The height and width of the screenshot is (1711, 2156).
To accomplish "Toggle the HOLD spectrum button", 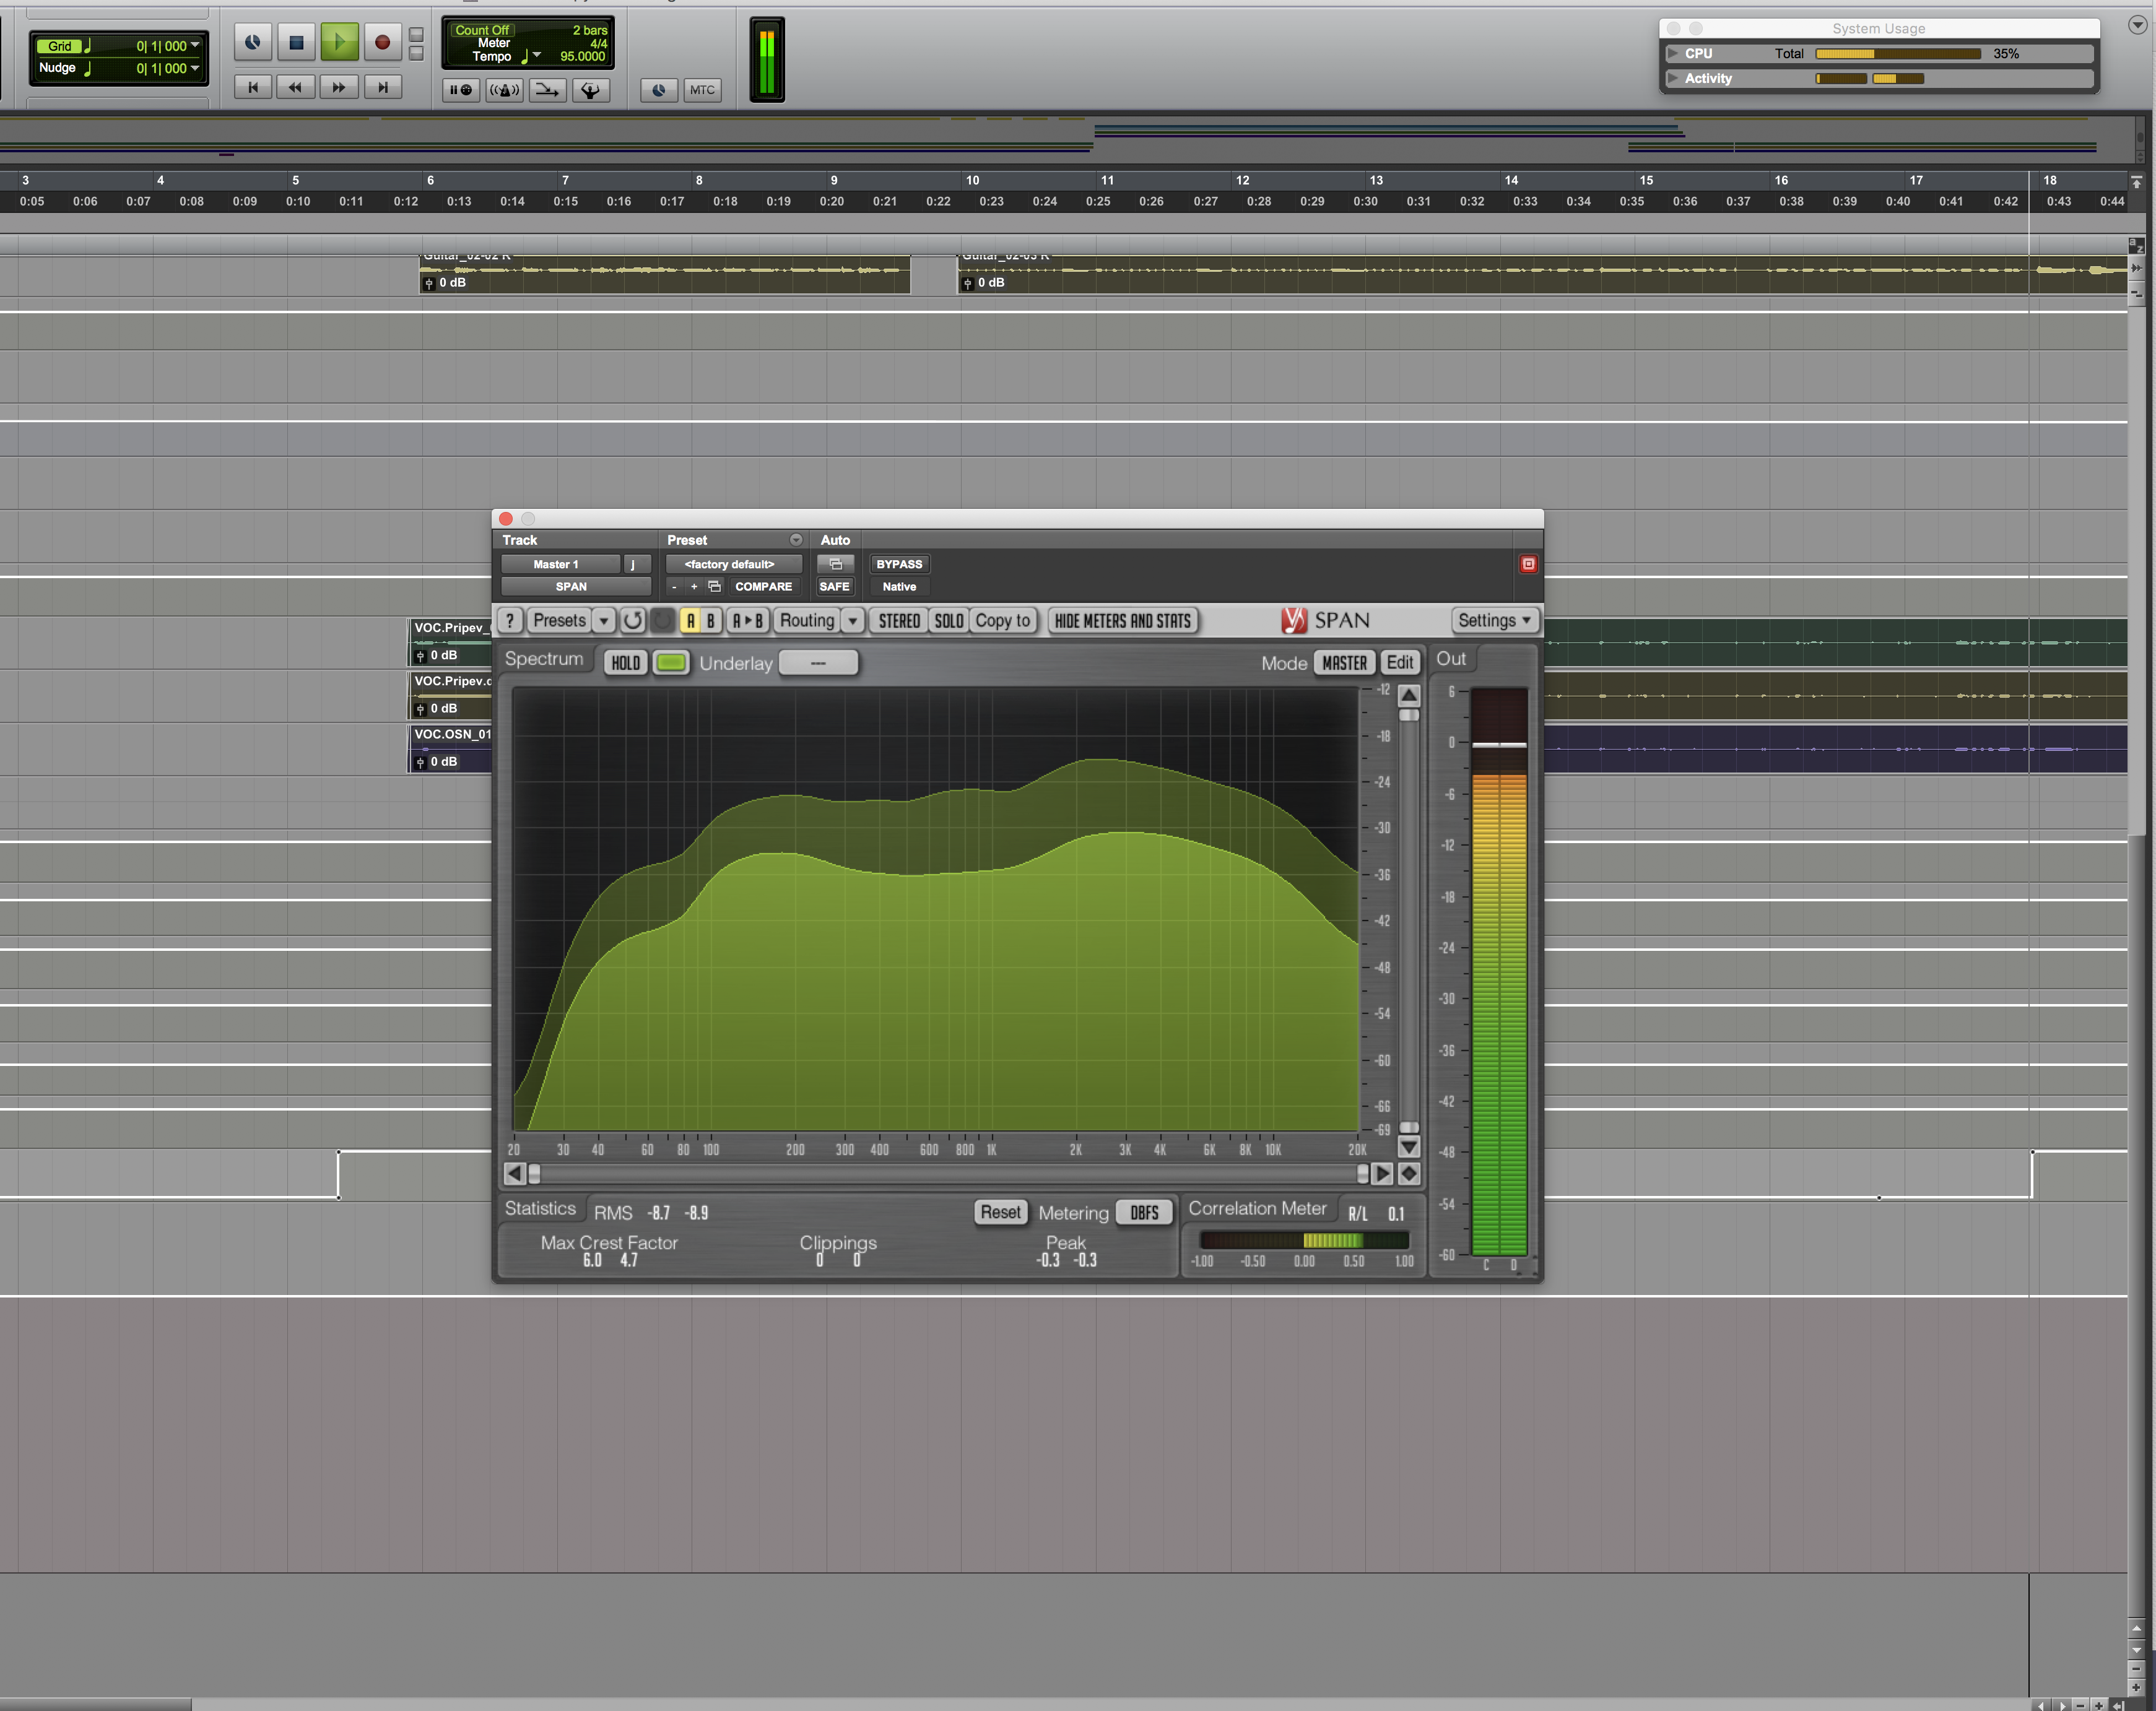I will coord(625,663).
